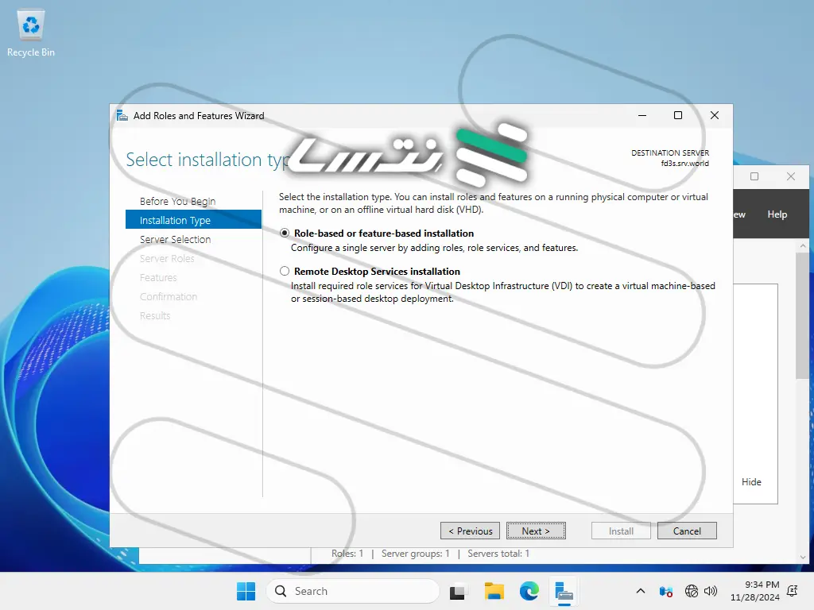Go back with the Previous button
814x610 pixels.
point(470,531)
